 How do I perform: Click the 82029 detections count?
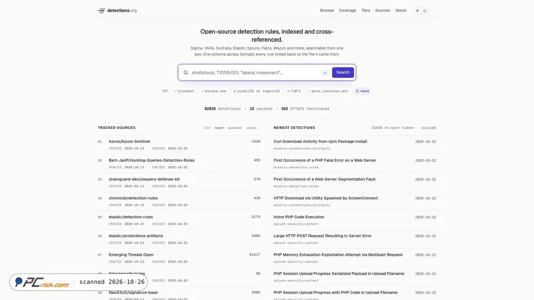[x=222, y=109]
